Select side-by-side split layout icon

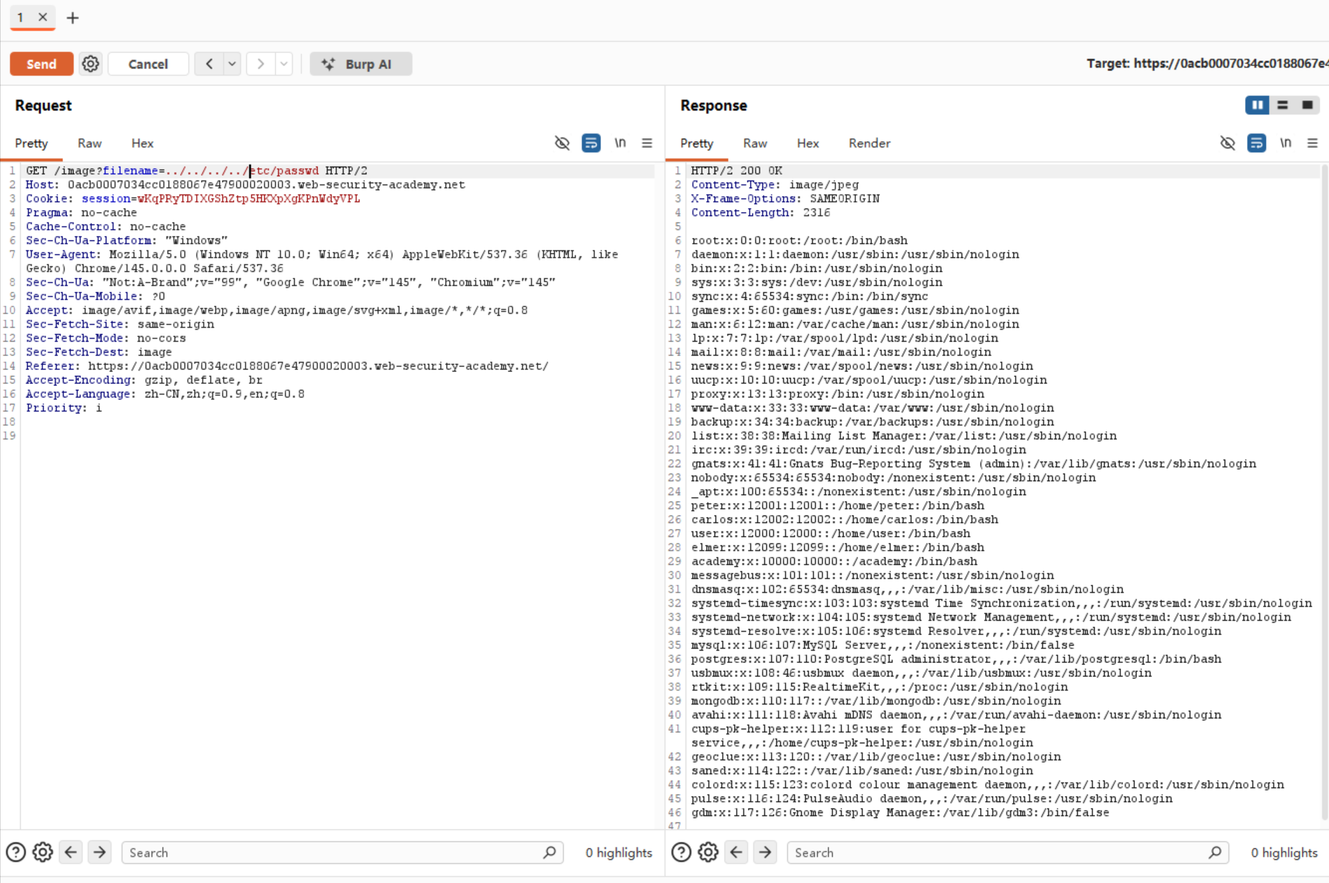(x=1257, y=105)
